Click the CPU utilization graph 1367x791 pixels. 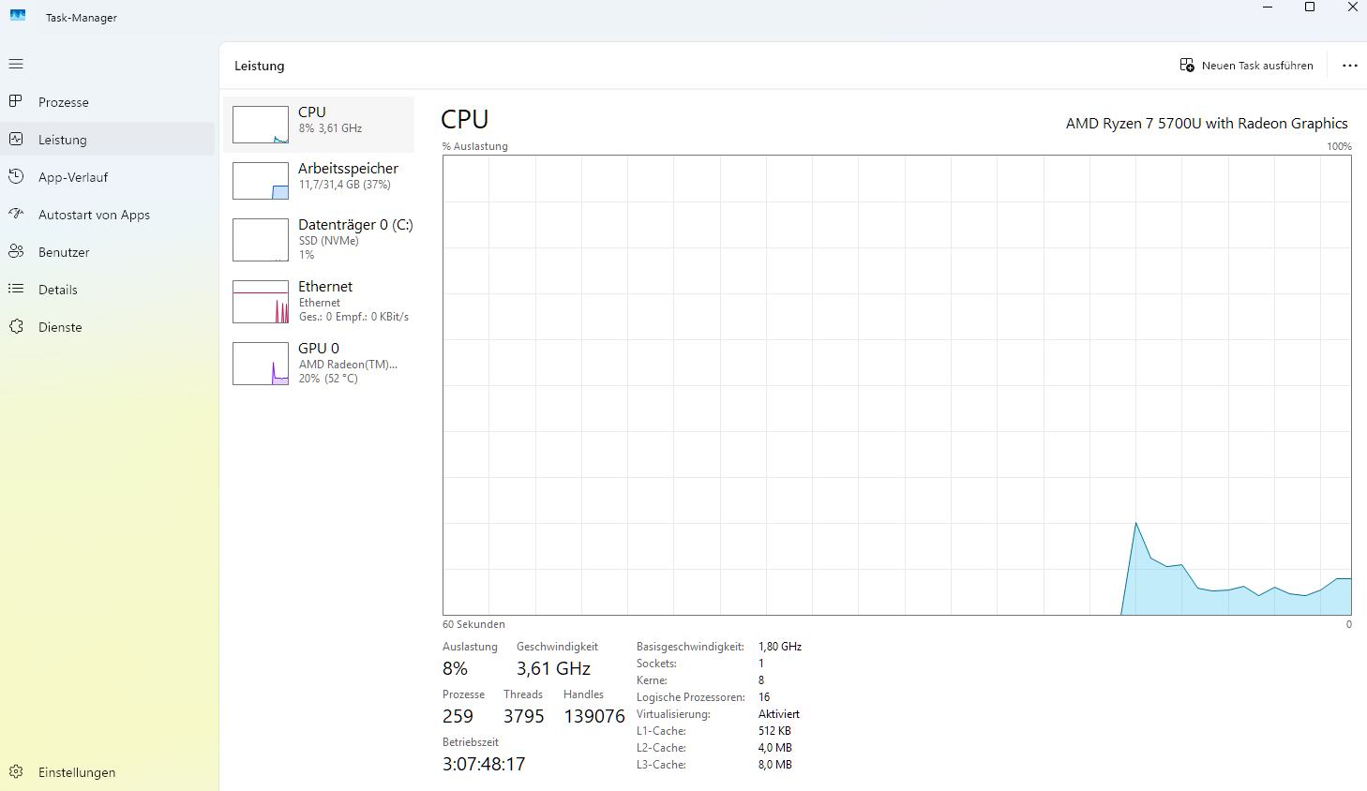(897, 385)
